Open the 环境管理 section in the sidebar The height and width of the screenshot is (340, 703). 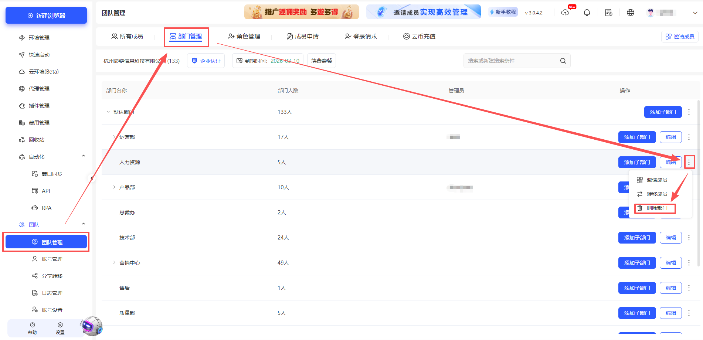(38, 37)
